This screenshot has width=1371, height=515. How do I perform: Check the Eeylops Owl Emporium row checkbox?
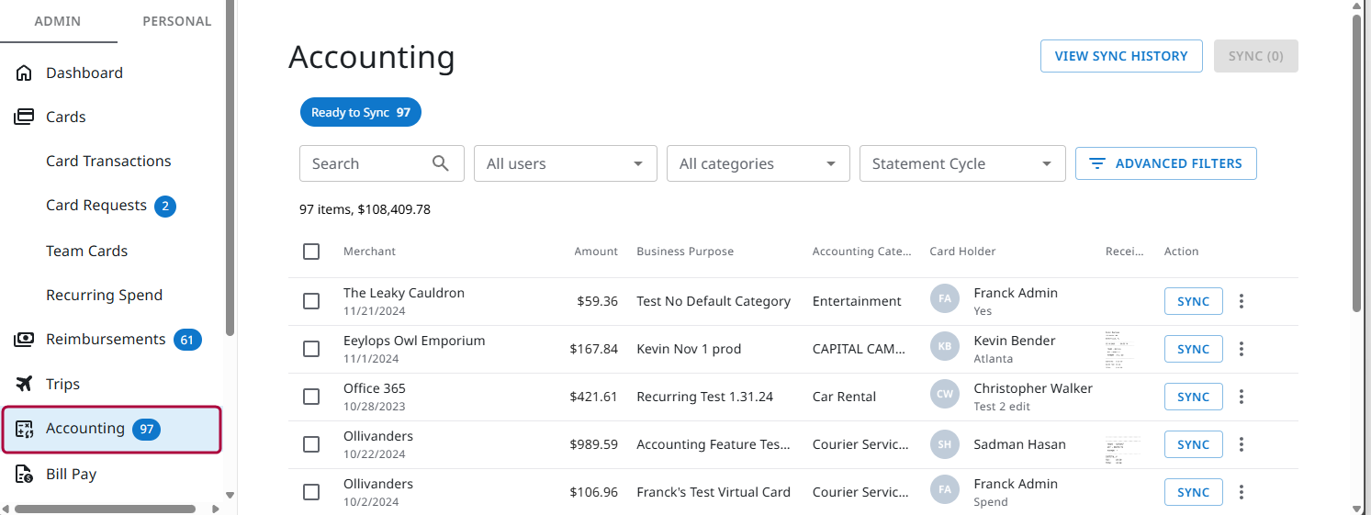pyautogui.click(x=311, y=349)
